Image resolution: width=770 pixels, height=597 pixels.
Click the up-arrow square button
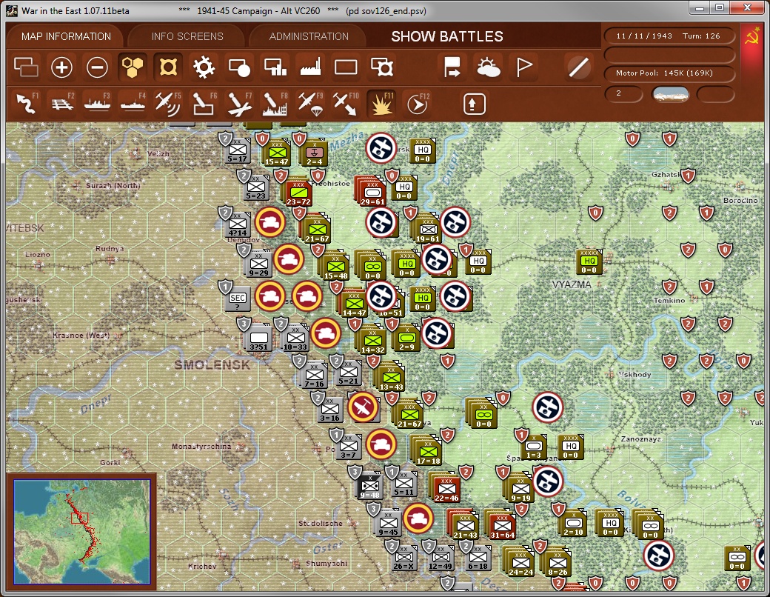[x=474, y=104]
